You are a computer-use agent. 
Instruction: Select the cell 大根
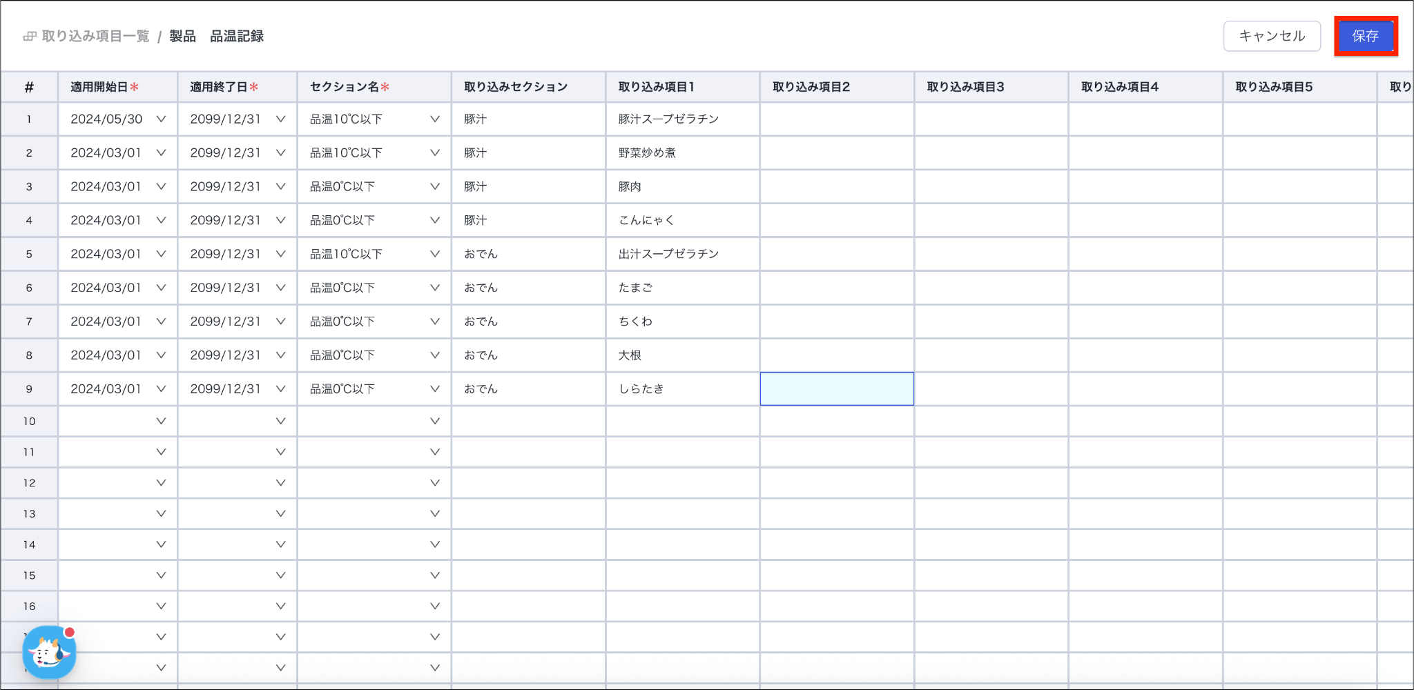683,355
